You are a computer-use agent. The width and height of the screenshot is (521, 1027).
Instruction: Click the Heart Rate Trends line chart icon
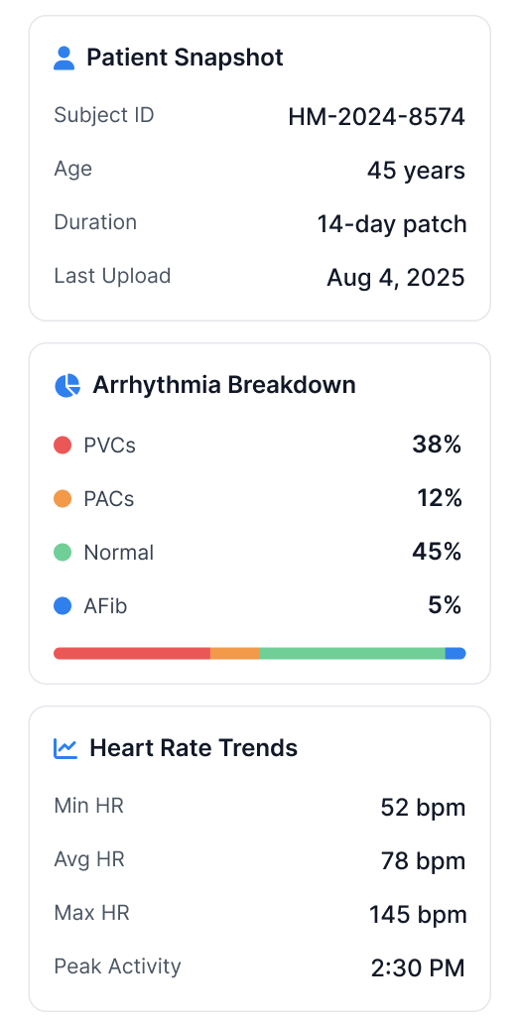pyautogui.click(x=65, y=748)
